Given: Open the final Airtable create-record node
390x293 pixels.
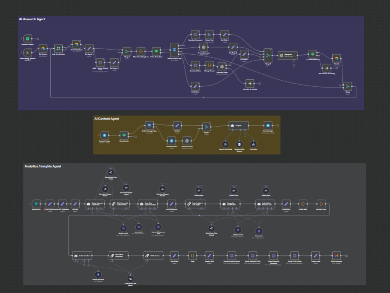Looking at the screenshot, I should click(x=337, y=58).
